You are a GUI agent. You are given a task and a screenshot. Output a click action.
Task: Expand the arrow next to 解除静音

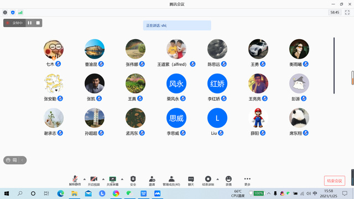[85, 179]
